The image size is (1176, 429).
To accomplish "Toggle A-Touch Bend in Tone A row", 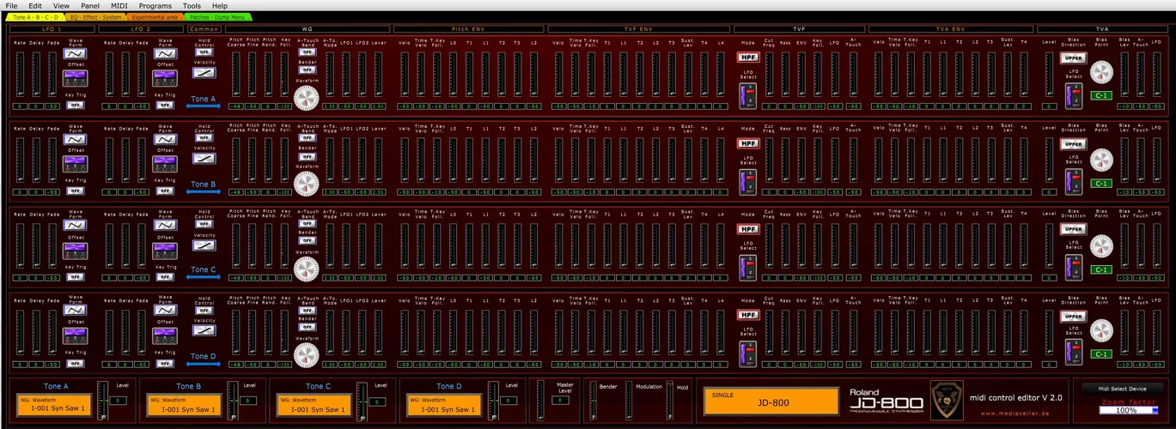I will pos(306,51).
